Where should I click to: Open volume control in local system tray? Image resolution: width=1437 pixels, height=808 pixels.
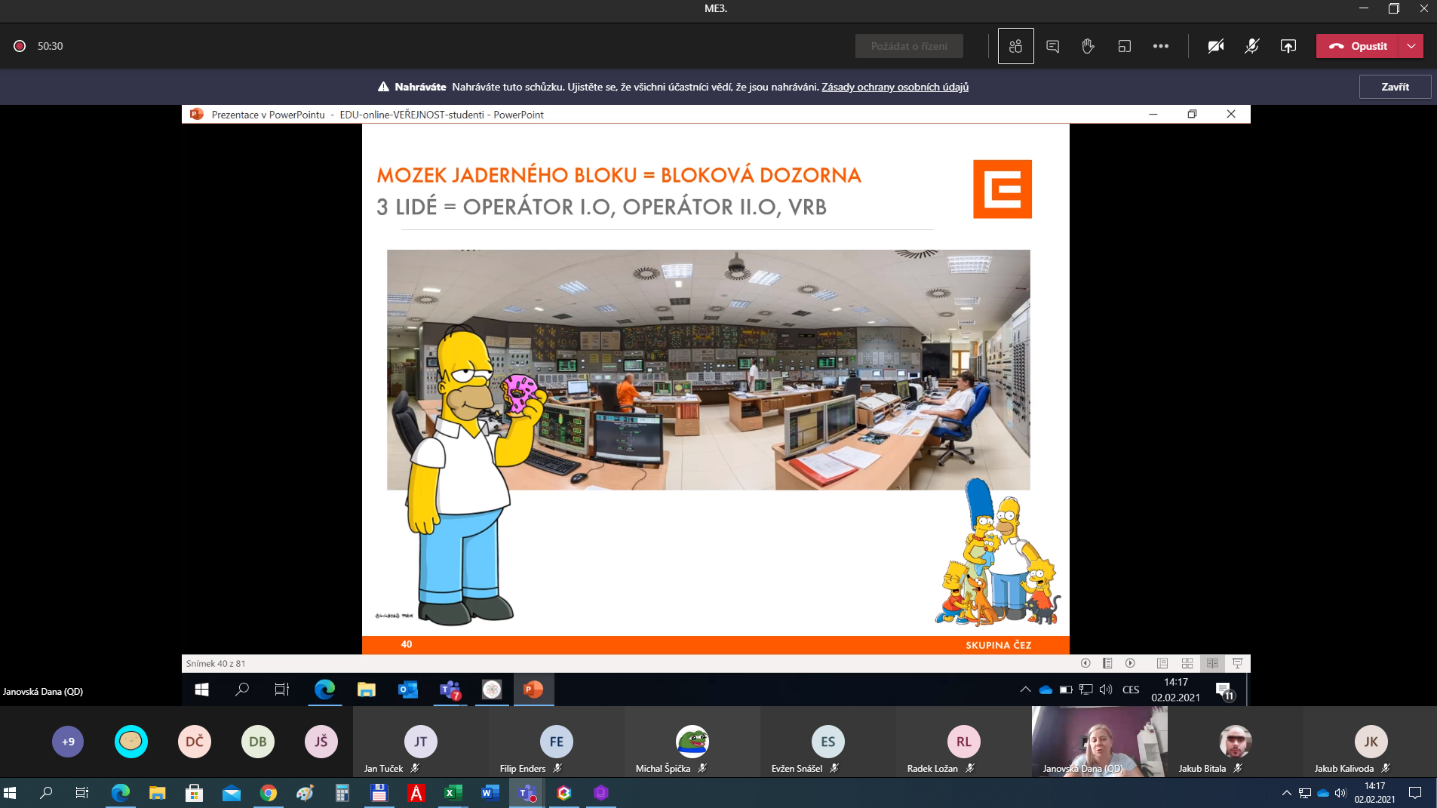1340,793
